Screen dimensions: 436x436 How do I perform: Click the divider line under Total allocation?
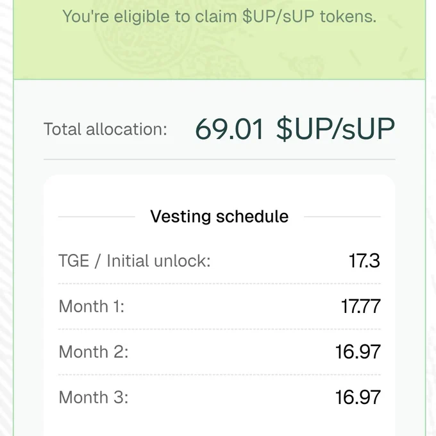point(219,160)
